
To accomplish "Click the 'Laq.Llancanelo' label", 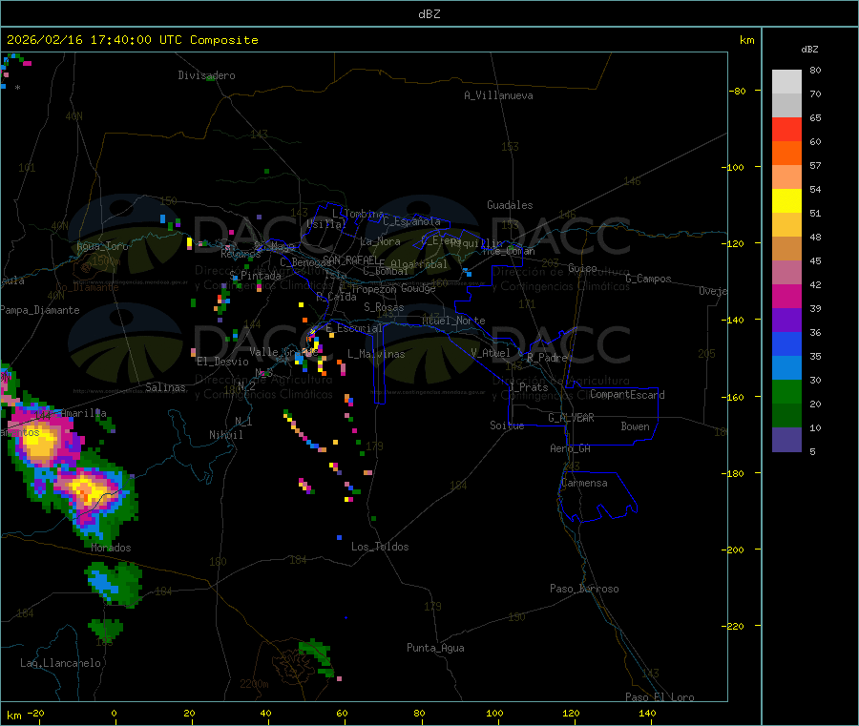I will click(60, 663).
